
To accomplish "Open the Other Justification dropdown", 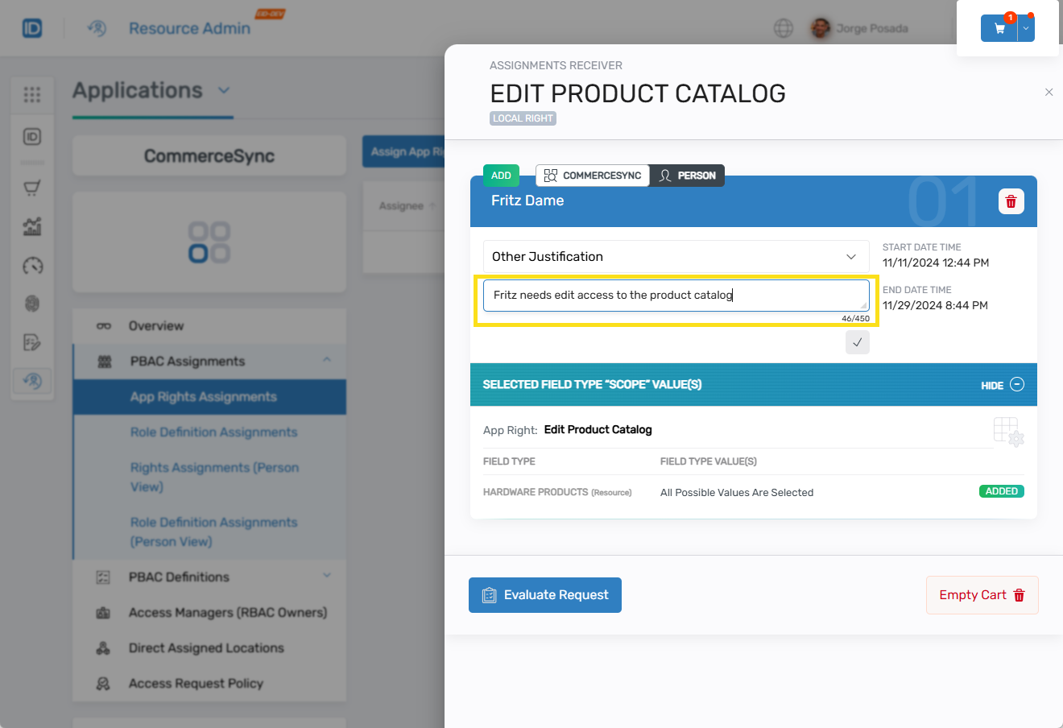I will 676,257.
